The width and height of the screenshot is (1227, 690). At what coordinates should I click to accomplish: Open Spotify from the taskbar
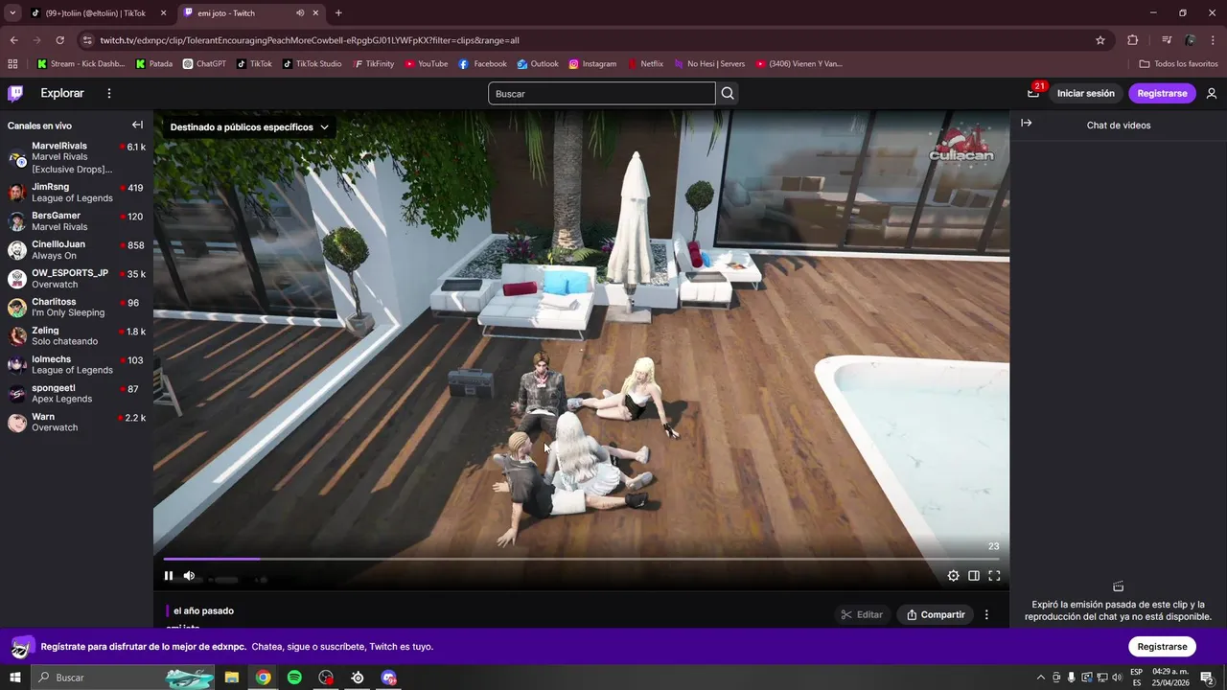click(x=294, y=678)
